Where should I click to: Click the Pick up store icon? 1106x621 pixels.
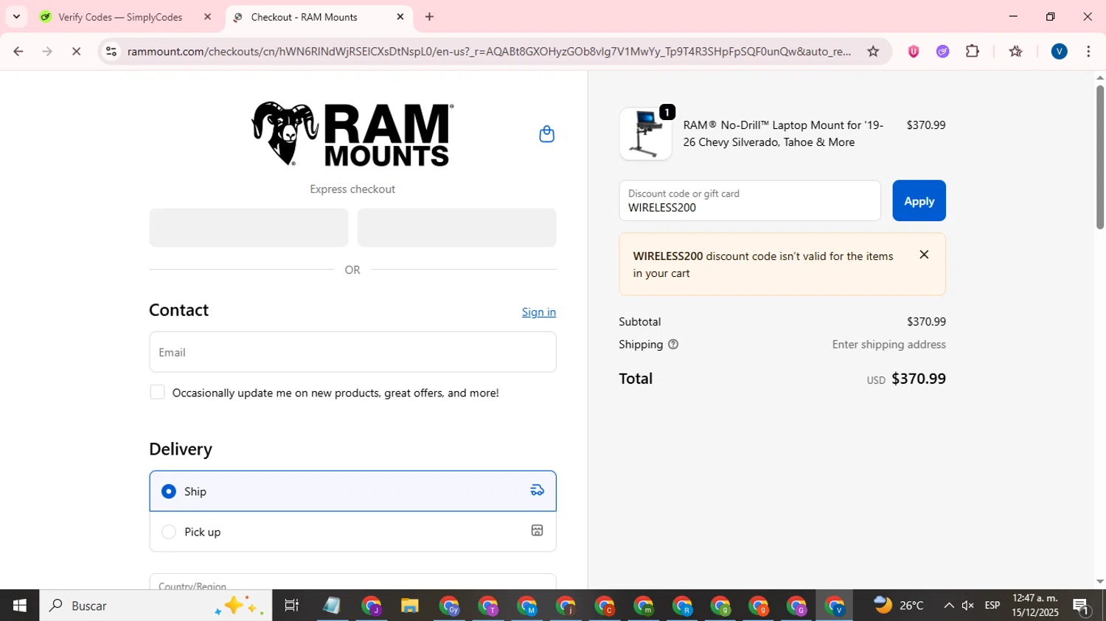(x=537, y=530)
